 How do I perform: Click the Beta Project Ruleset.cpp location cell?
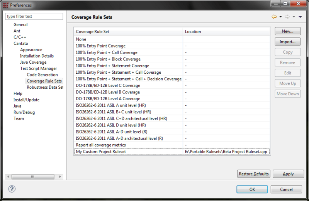pyautogui.click(x=226, y=152)
